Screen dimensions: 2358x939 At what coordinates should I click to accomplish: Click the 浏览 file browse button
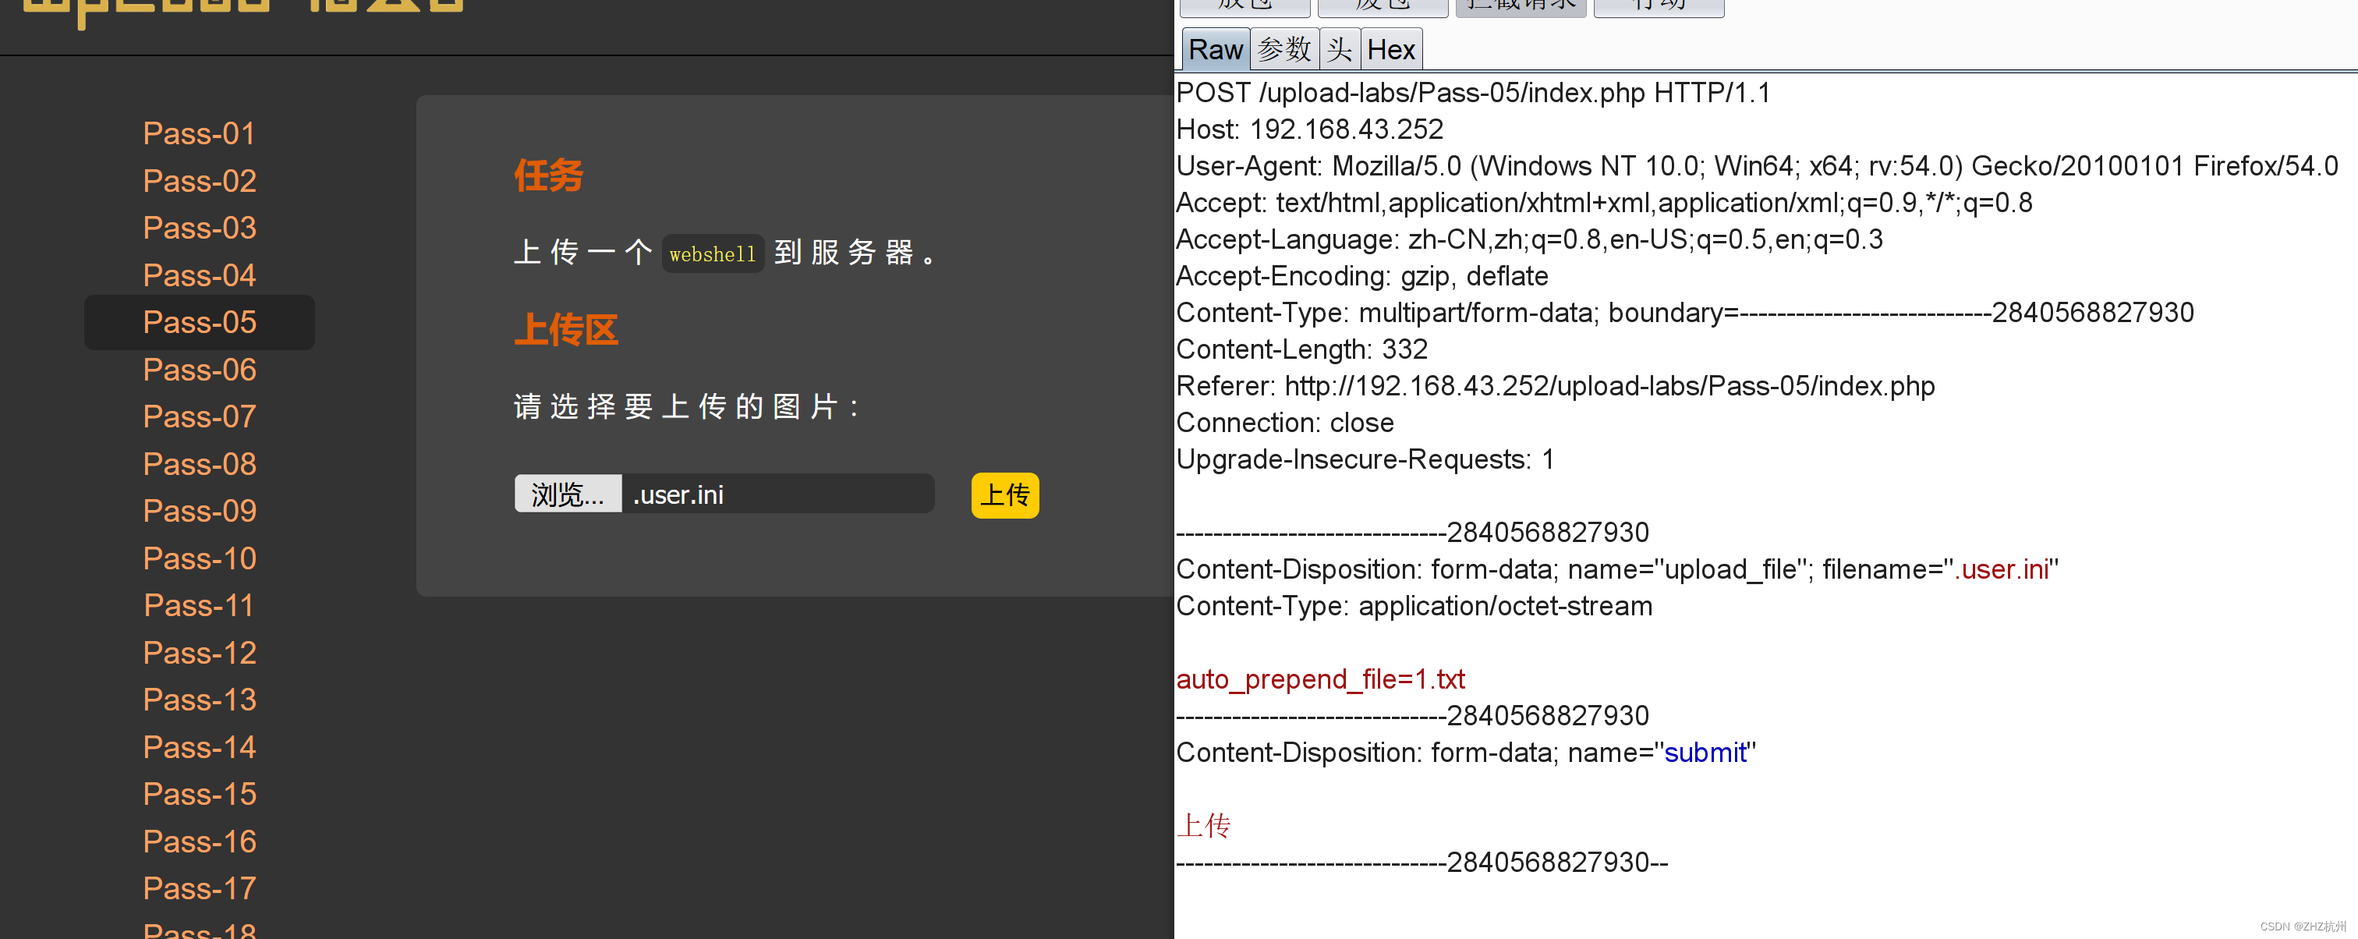point(568,494)
